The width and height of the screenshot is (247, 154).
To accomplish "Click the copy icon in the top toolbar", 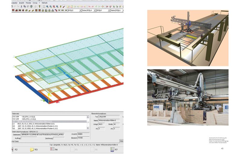I will tap(25, 6).
